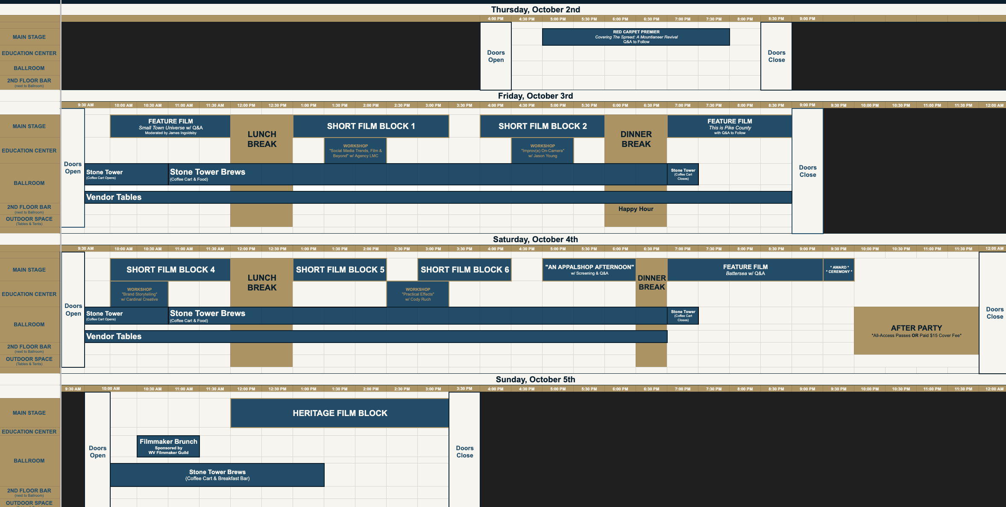
Task: Click the Friday Lunch Break block
Action: [261, 139]
